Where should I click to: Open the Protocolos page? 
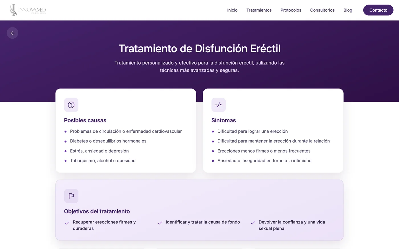pyautogui.click(x=291, y=10)
